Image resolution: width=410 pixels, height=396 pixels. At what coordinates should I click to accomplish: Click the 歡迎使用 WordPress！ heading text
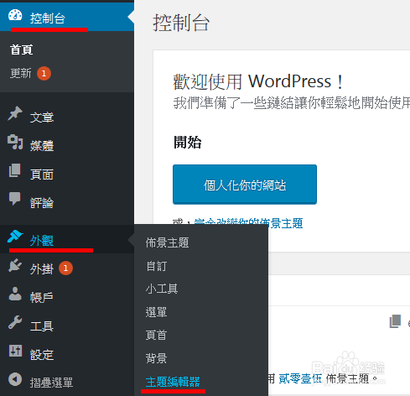coord(258,81)
